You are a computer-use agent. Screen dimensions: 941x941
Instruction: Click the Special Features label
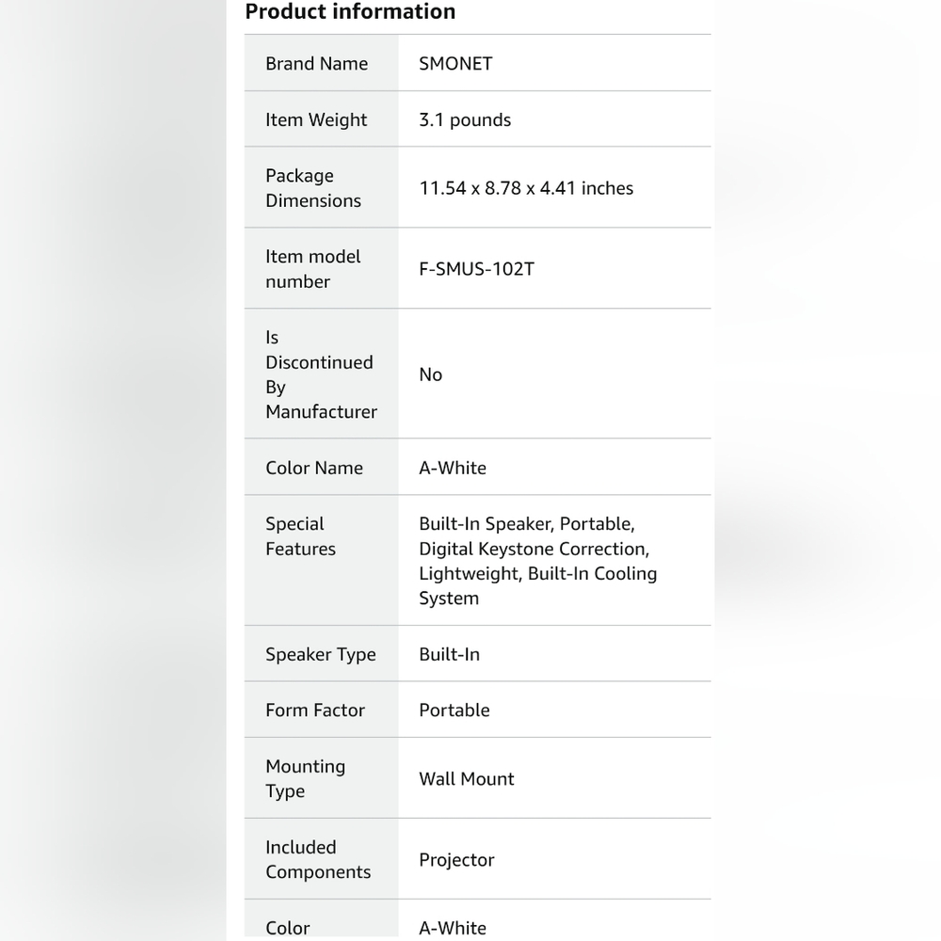(301, 536)
